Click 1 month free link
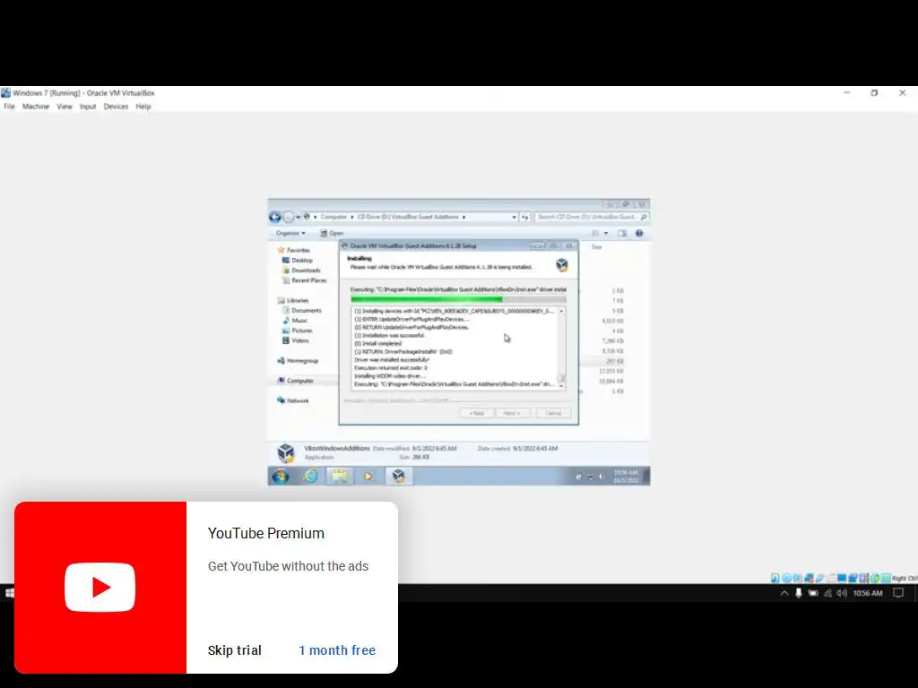The height and width of the screenshot is (688, 918). [337, 650]
